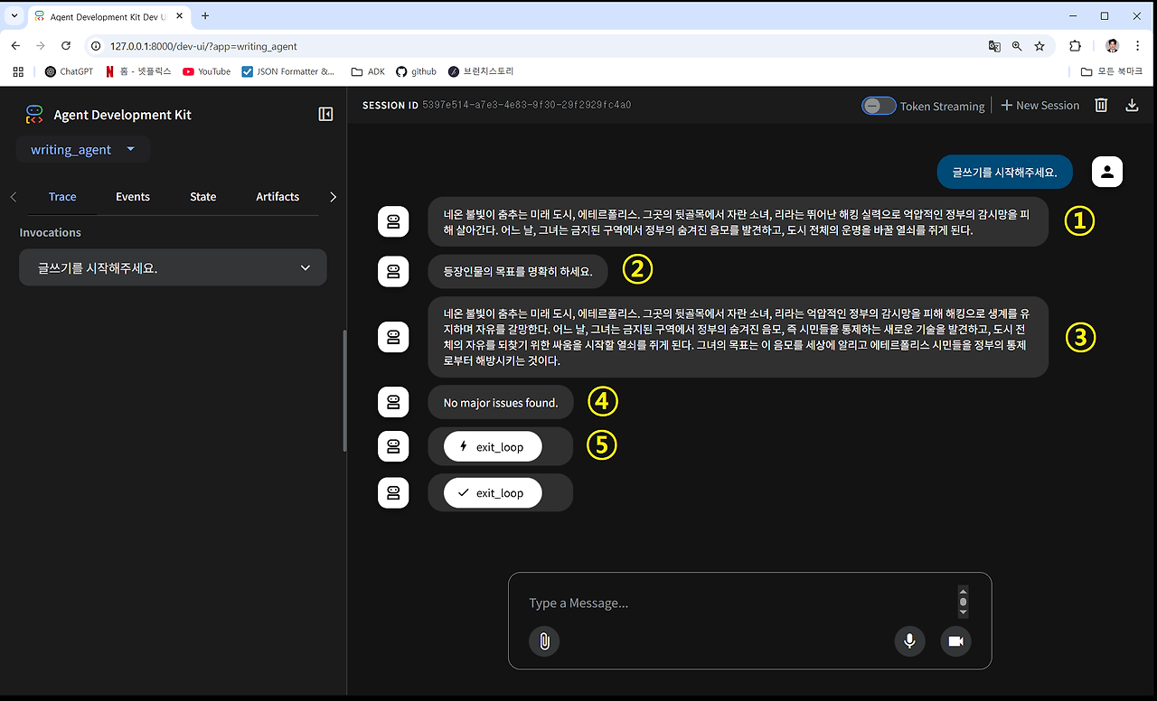Image resolution: width=1157 pixels, height=701 pixels.
Task: Delete the current session with trash icon
Action: click(x=1101, y=106)
